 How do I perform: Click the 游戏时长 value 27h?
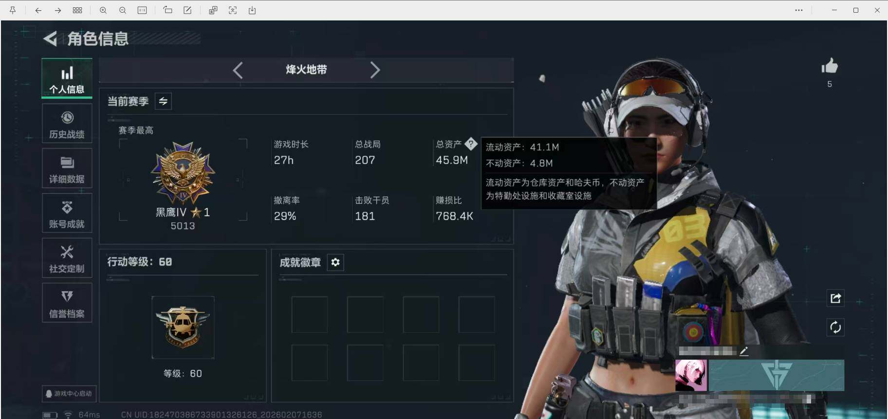point(284,160)
